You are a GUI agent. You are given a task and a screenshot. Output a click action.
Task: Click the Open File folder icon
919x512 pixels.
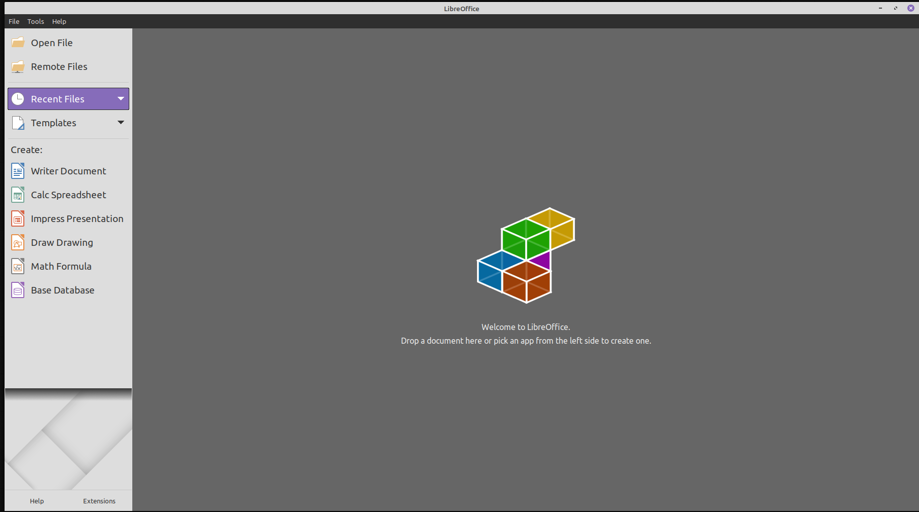pyautogui.click(x=18, y=43)
